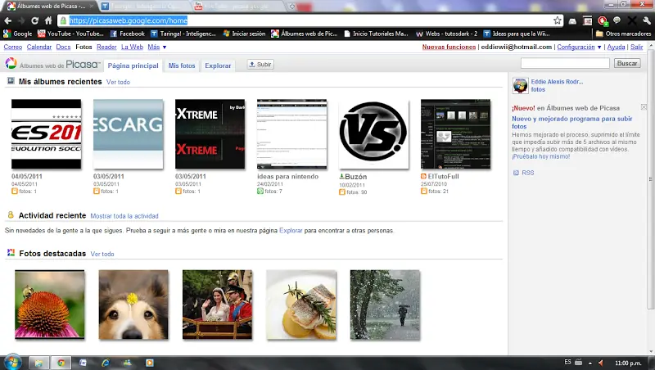Open the Ayuda link
The height and width of the screenshot is (370, 655).
pos(616,47)
